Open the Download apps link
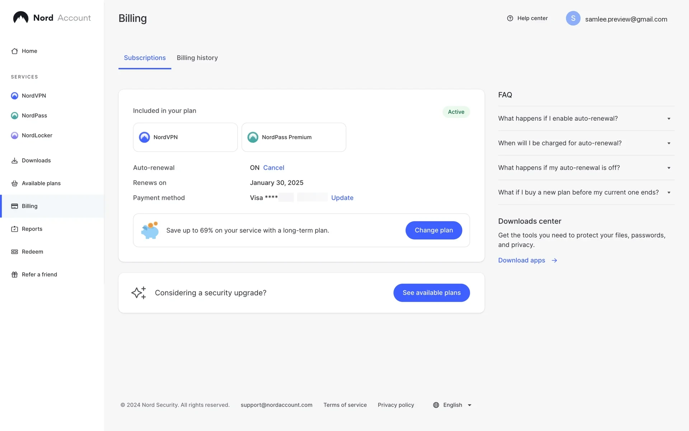The height and width of the screenshot is (431, 689). [521, 260]
